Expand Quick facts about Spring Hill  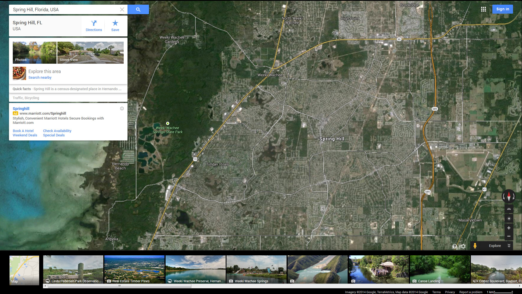pos(68,89)
